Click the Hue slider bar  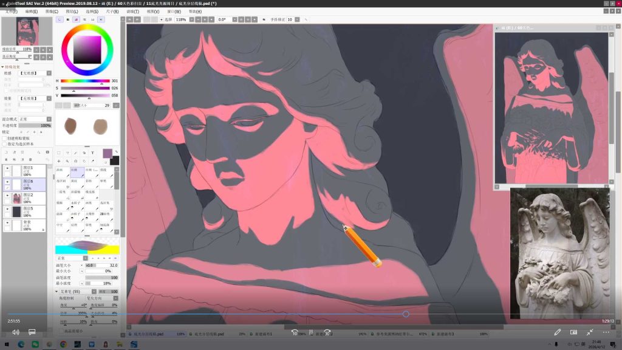pyautogui.click(x=85, y=81)
